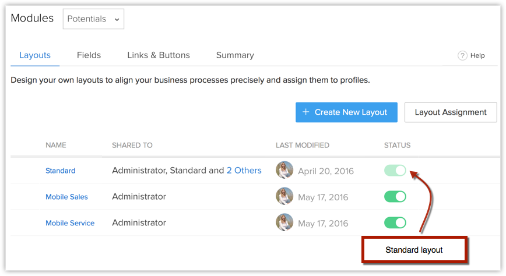Disable the Mobile Sales layout status
Image resolution: width=506 pixels, height=276 pixels.
tap(395, 196)
